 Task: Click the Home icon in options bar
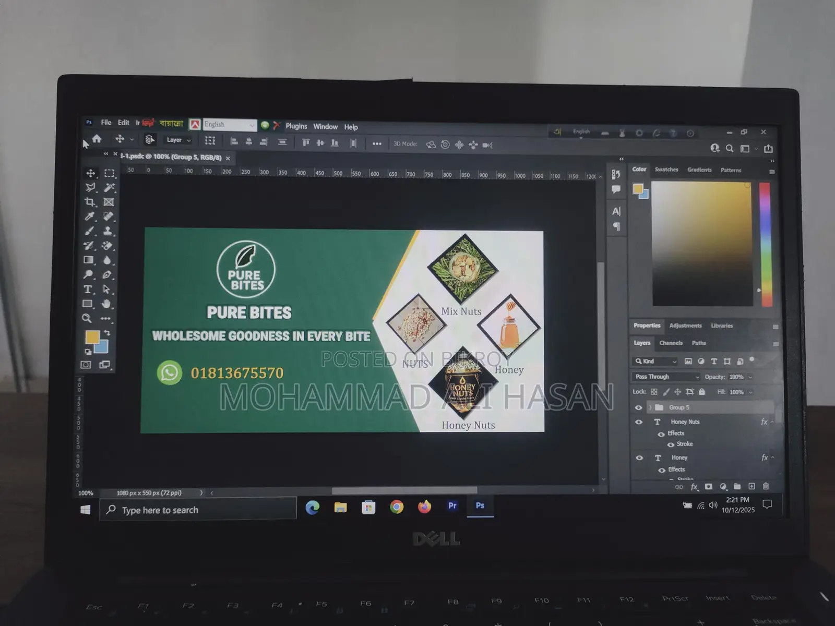click(x=97, y=139)
